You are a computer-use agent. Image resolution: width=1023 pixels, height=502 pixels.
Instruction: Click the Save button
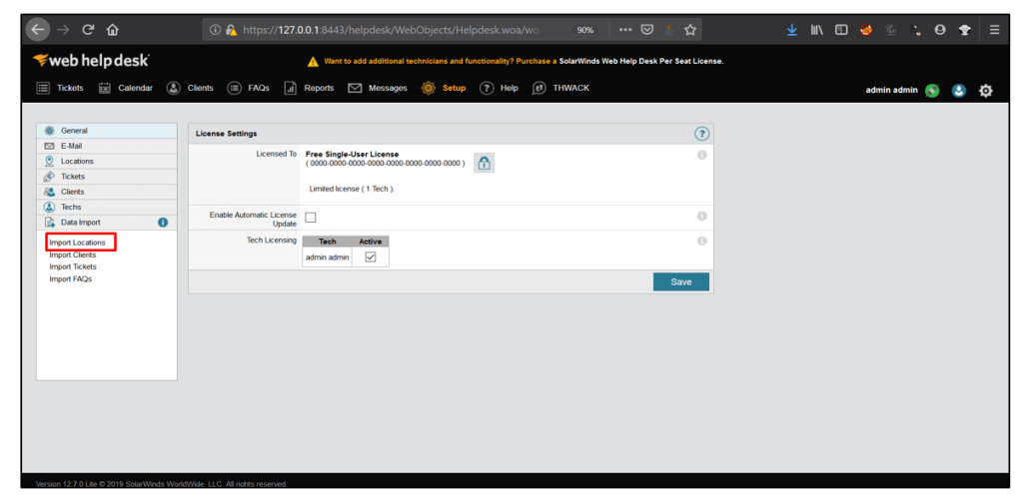coord(681,281)
